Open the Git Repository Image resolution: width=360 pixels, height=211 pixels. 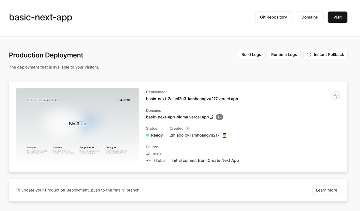point(273,17)
